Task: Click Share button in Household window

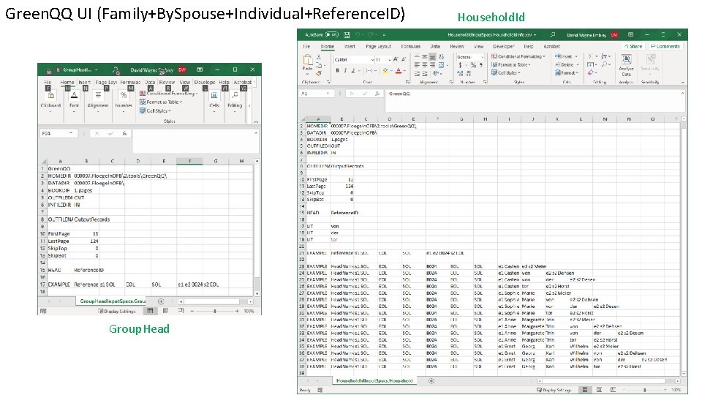Action: click(633, 46)
